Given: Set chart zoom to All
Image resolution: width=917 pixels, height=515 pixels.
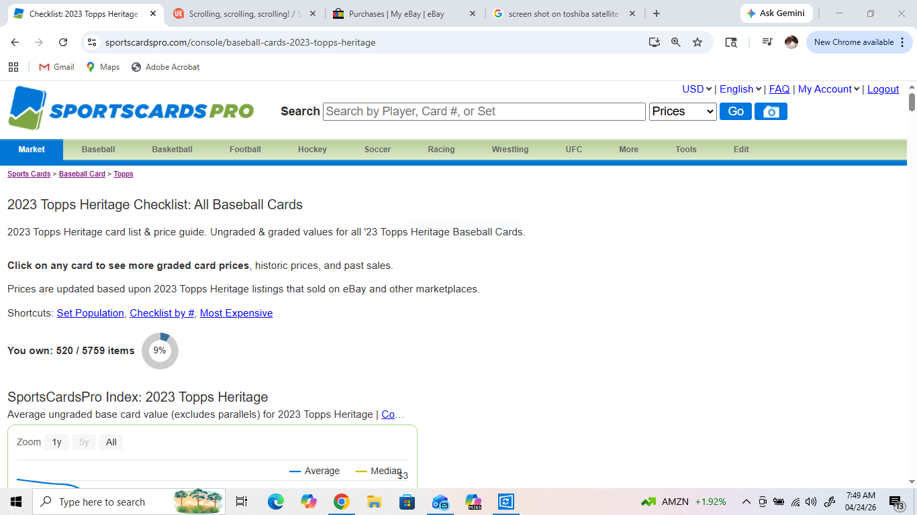Looking at the screenshot, I should (x=111, y=442).
